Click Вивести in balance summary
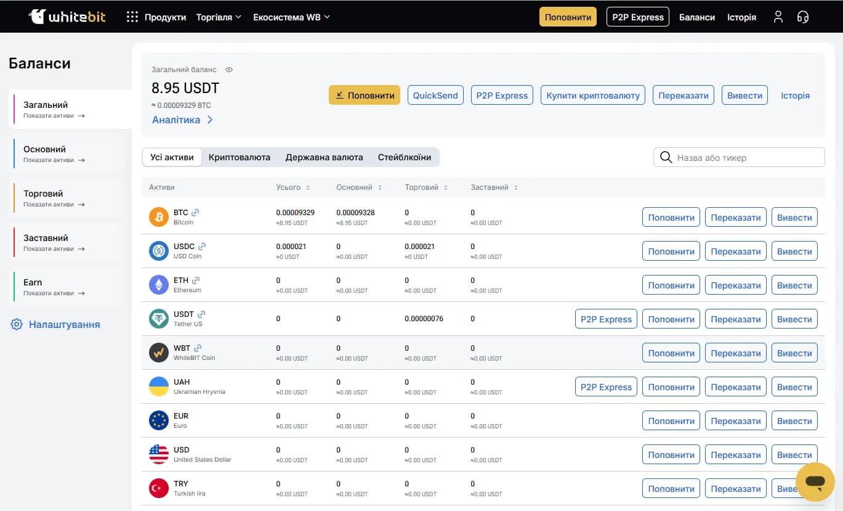The image size is (843, 511). point(744,95)
